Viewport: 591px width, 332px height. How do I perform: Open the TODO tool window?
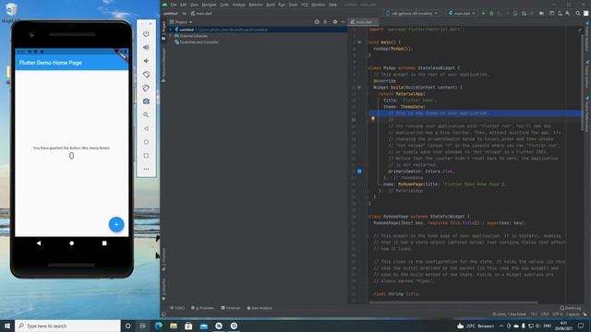pyautogui.click(x=177, y=308)
